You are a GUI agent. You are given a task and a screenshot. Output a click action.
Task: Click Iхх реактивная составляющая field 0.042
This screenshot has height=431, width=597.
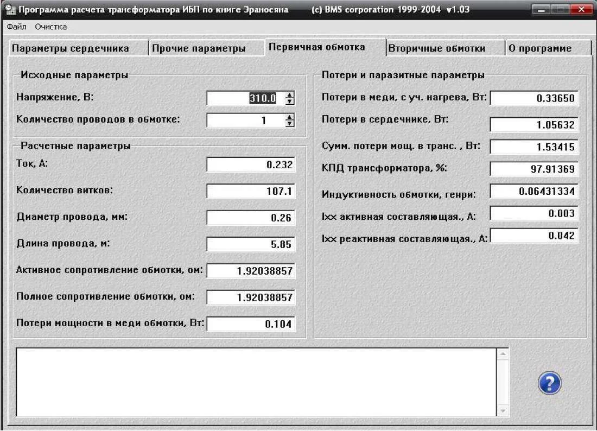click(534, 235)
